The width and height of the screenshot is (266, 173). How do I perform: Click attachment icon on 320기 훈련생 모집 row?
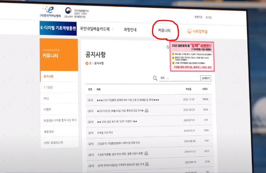pos(147,111)
